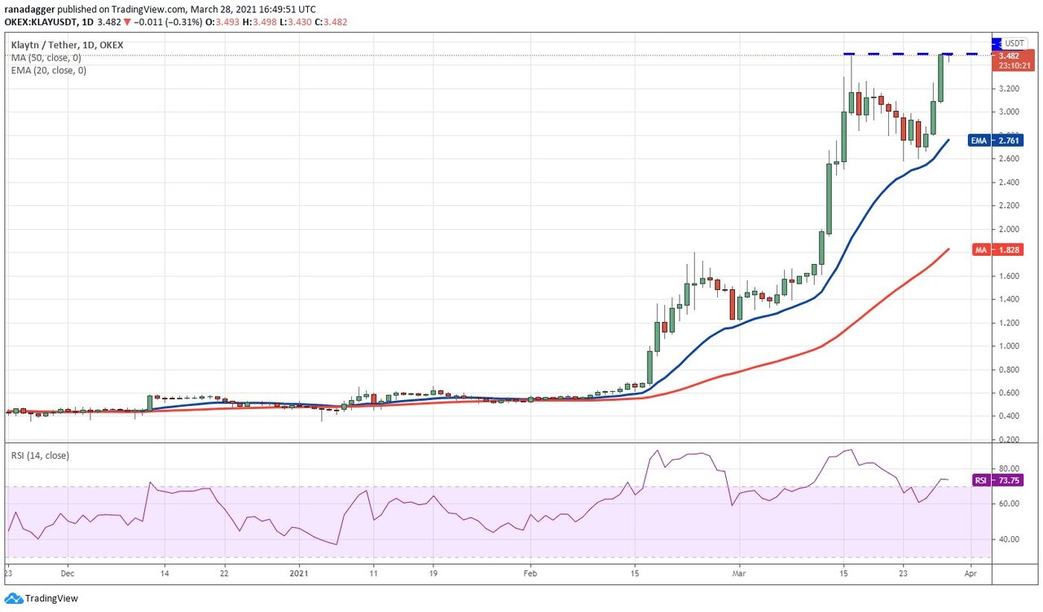Click the Feb label on the time axis

coord(530,573)
